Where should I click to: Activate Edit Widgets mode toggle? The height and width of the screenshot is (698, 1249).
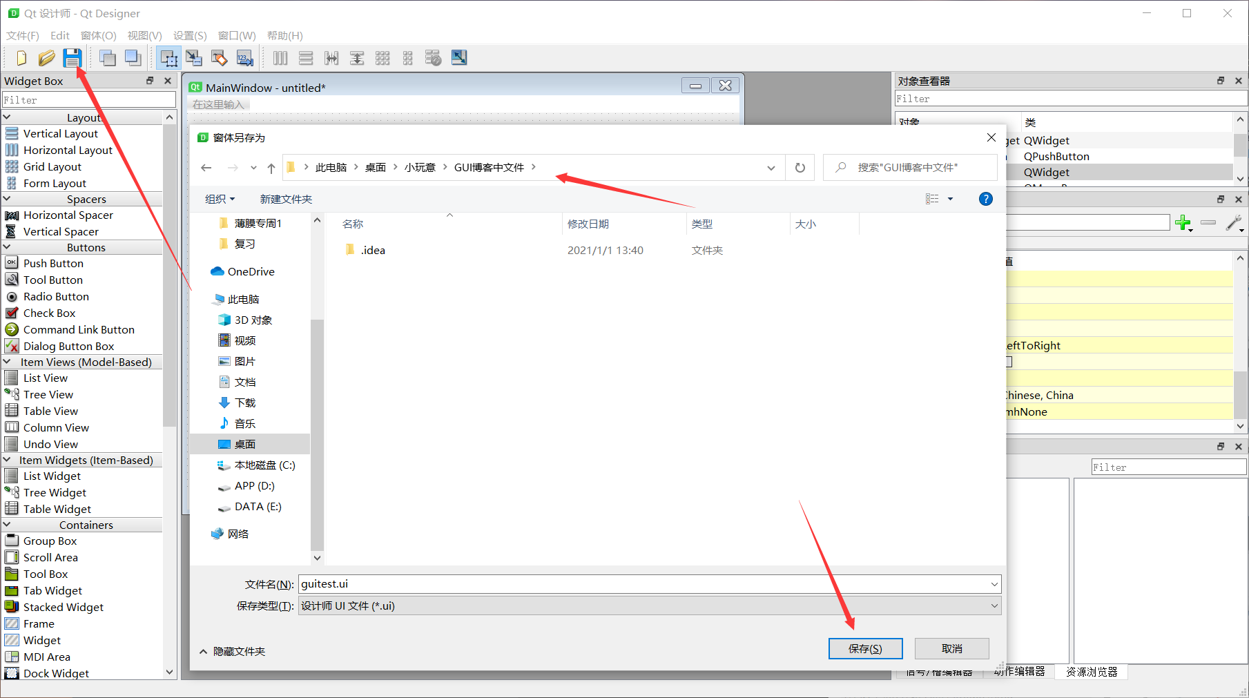169,58
